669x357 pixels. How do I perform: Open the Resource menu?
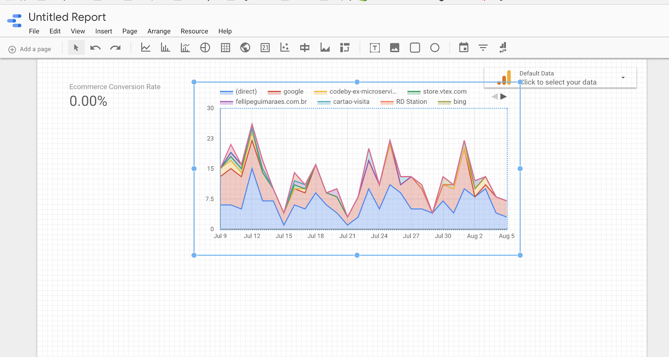click(194, 31)
